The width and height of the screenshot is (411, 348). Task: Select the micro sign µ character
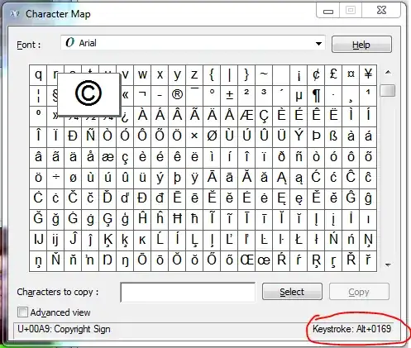coord(299,95)
